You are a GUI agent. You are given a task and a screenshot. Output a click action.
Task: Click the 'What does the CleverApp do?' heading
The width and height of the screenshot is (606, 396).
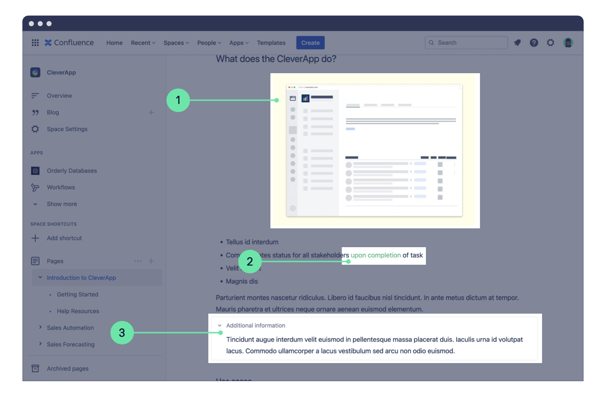click(x=276, y=59)
